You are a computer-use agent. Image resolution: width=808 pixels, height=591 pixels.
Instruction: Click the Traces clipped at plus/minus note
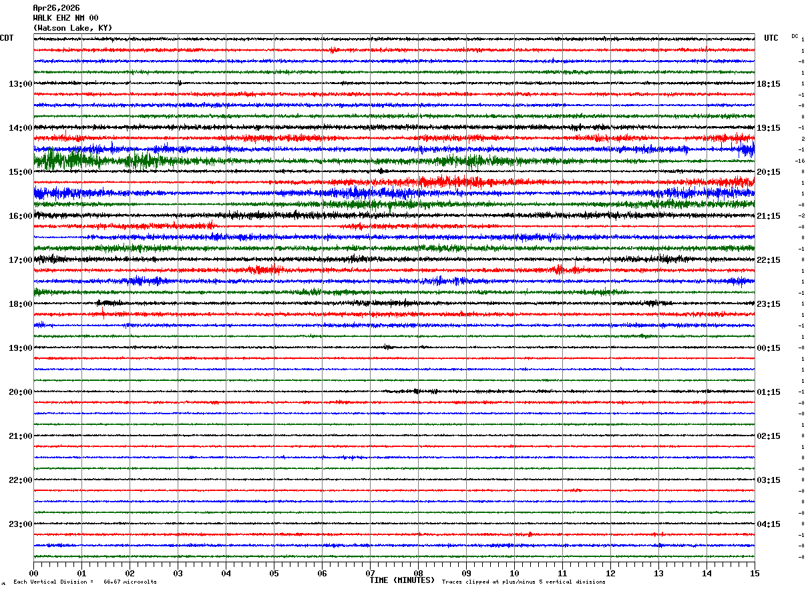[524, 582]
